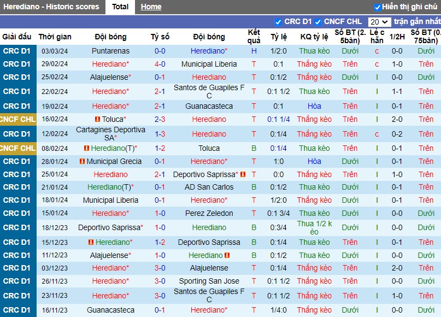Toggle the CNCF CHL league checkbox

click(318, 22)
